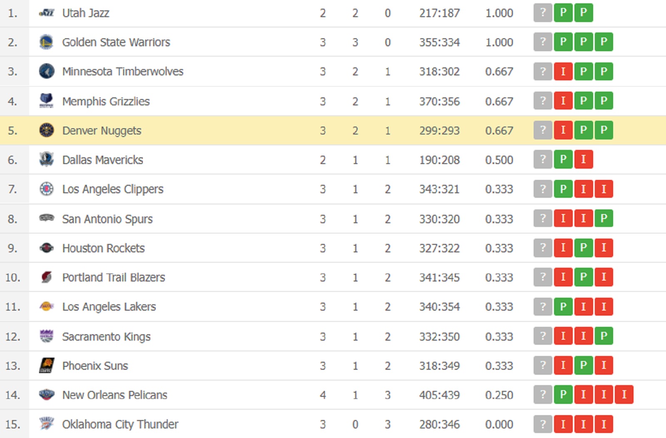Screen dimensions: 666x438
Task: Click the Memphis Grizzlies logo icon
Action: [x=47, y=101]
